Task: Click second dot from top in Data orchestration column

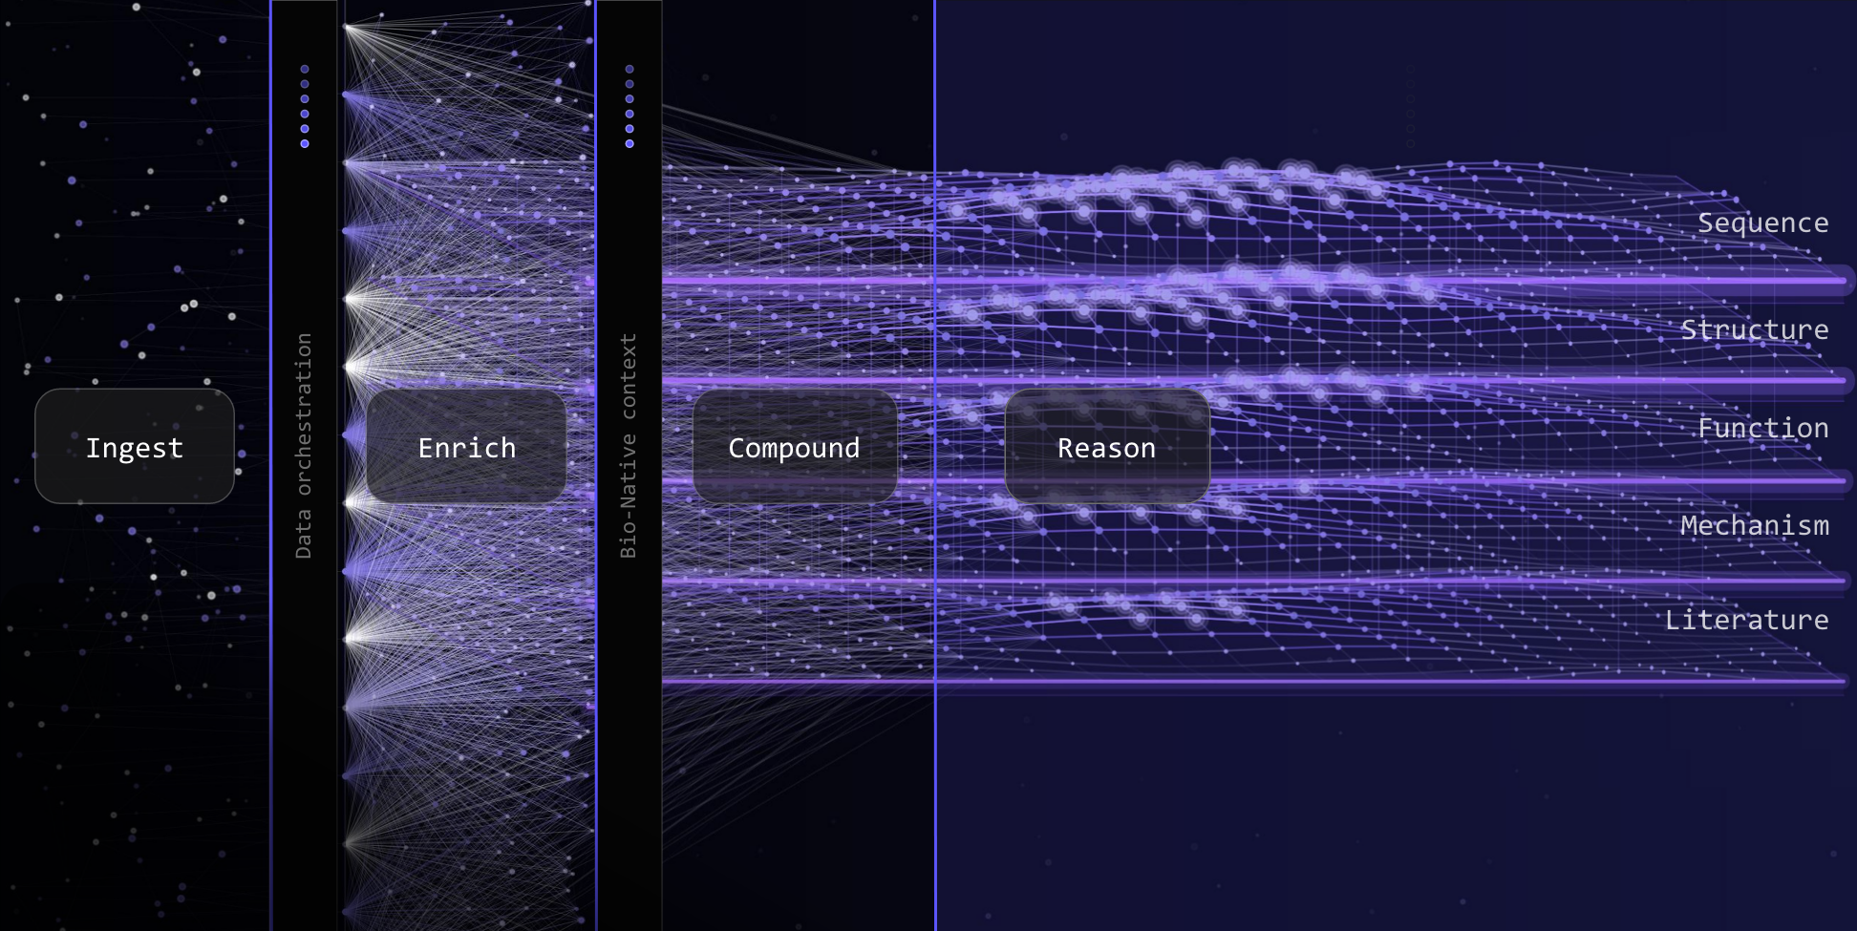Action: point(305,84)
